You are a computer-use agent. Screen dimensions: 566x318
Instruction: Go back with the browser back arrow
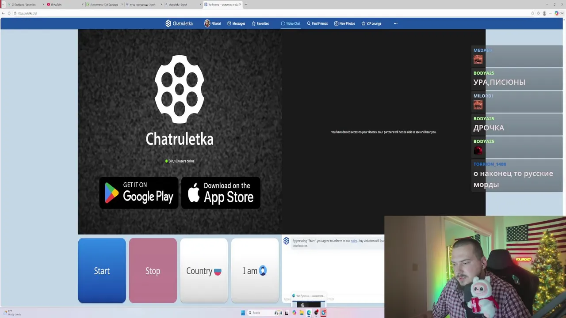pos(3,13)
